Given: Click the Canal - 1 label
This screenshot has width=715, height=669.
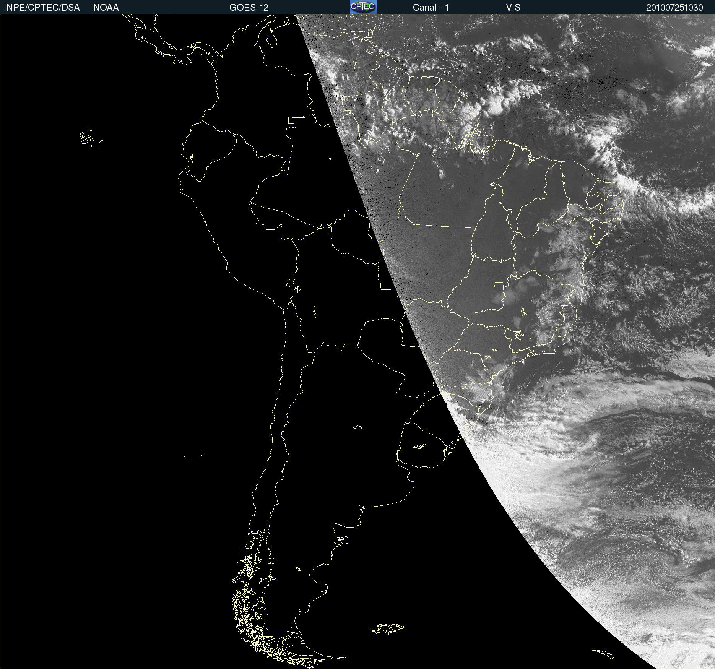Looking at the screenshot, I should point(431,8).
